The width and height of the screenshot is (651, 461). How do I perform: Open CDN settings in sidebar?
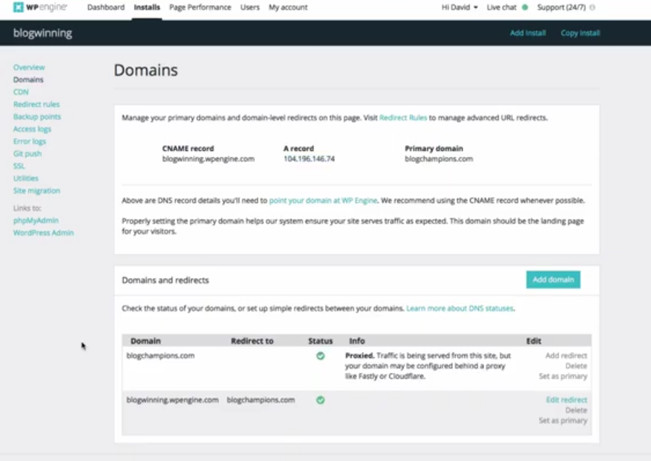21,92
